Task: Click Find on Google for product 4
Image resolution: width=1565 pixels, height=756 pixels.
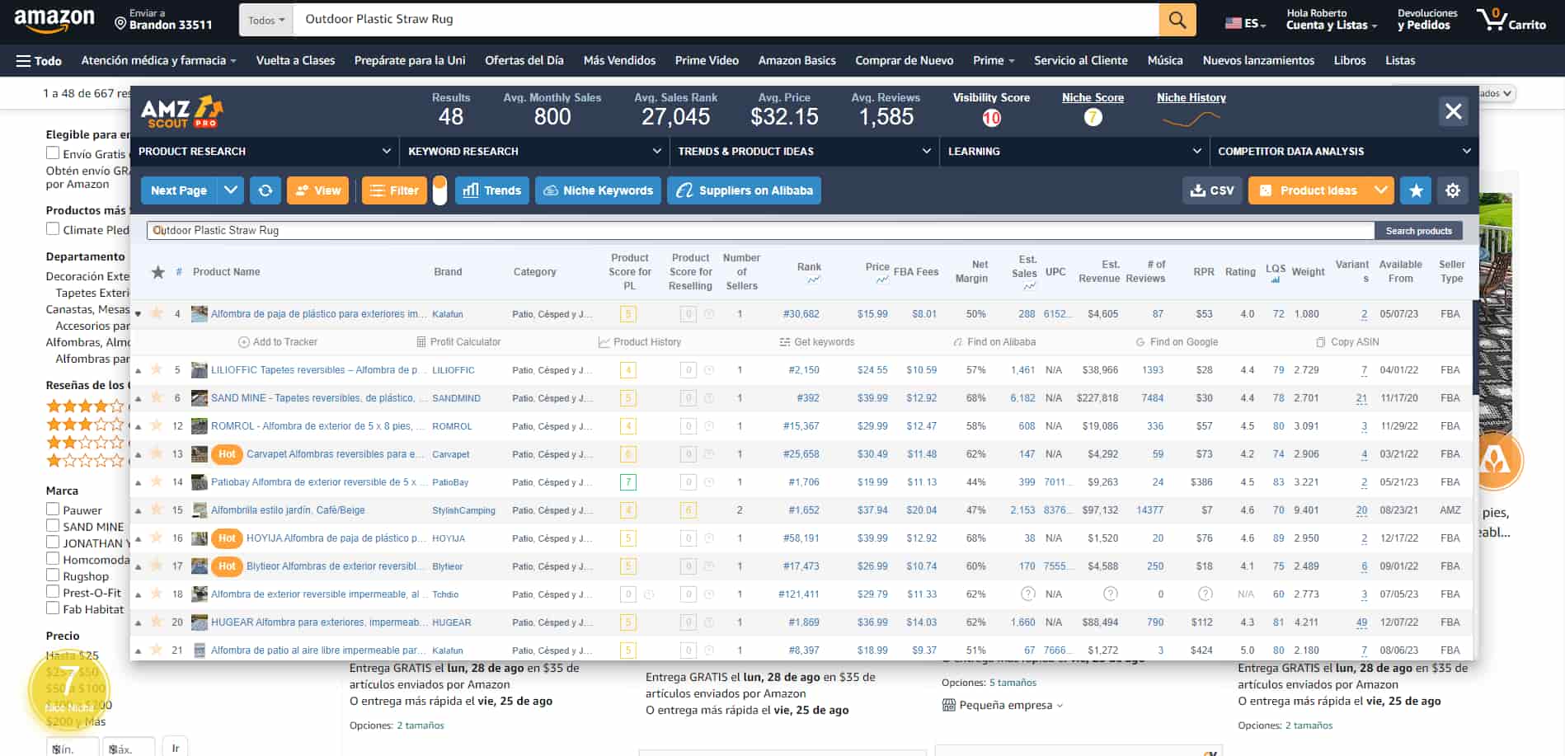Action: point(1177,342)
